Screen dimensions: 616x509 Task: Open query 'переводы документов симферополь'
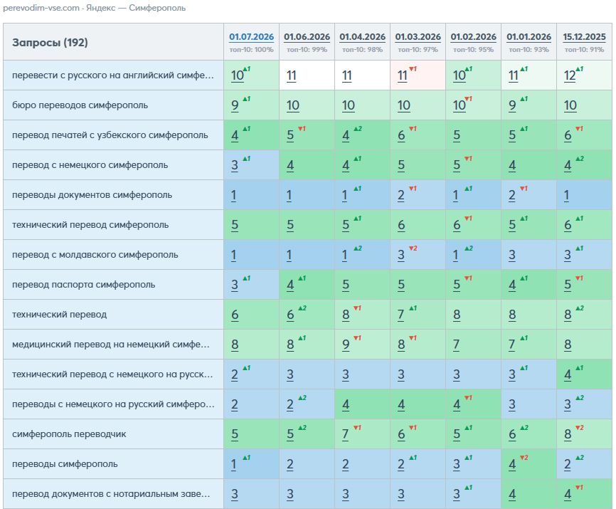click(x=92, y=195)
